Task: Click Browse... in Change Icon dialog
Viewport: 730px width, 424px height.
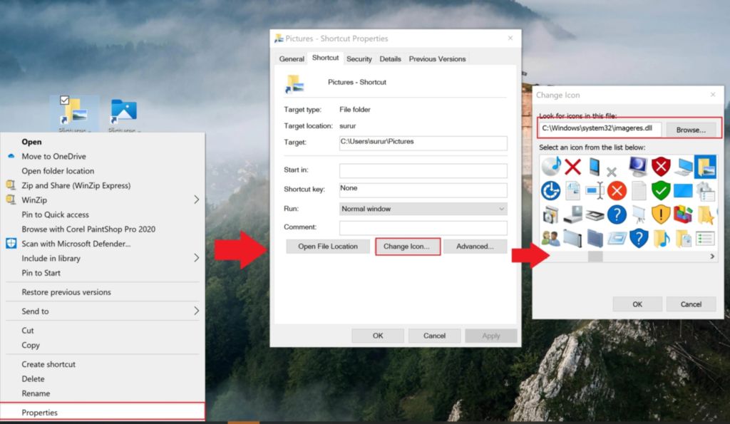Action: (691, 130)
